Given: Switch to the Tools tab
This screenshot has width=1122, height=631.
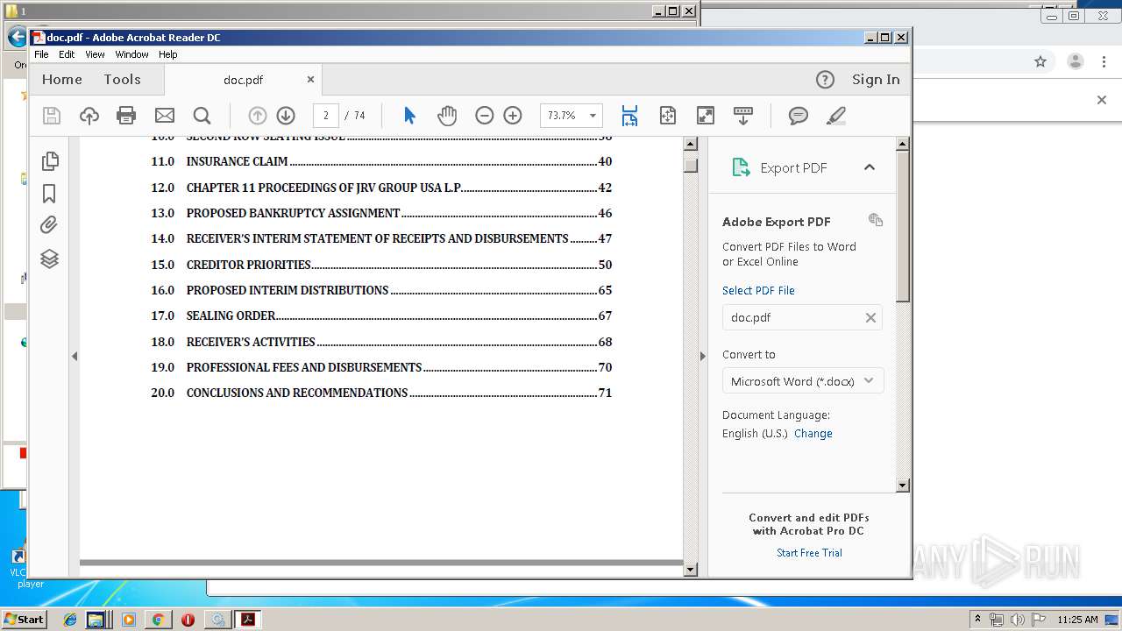Looking at the screenshot, I should pos(122,80).
